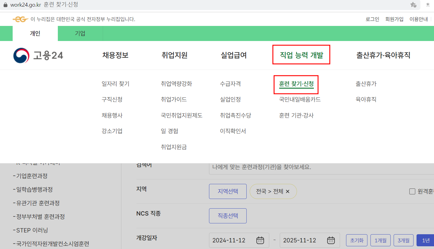Viewport: 434px width, 249px height.
Task: Open the 실업급여 menu
Action: pyautogui.click(x=233, y=55)
